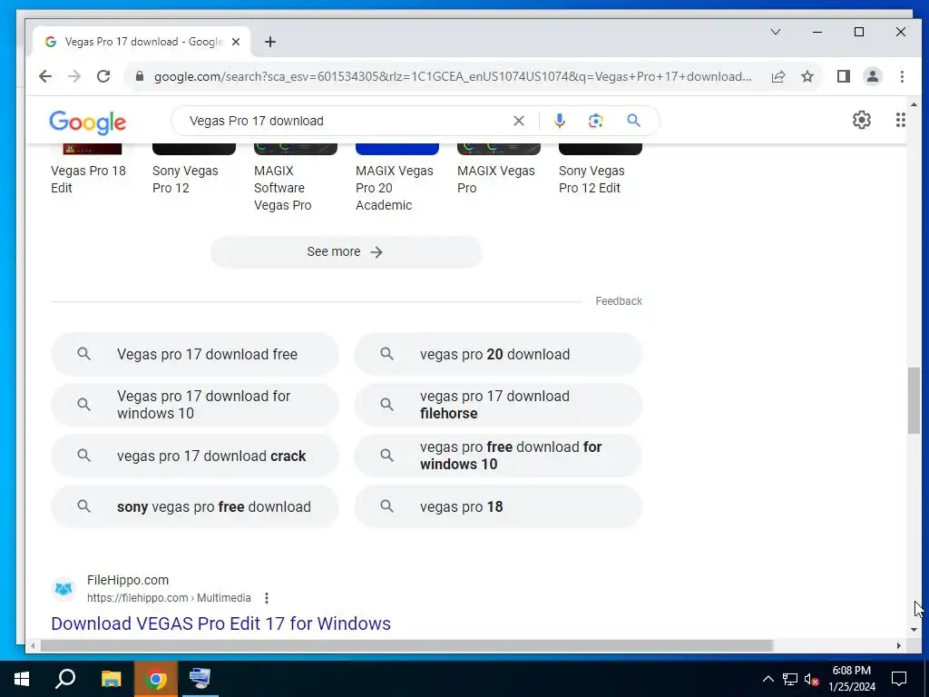
Task: Select the Vegas Pro 17 download tab
Action: coord(142,42)
